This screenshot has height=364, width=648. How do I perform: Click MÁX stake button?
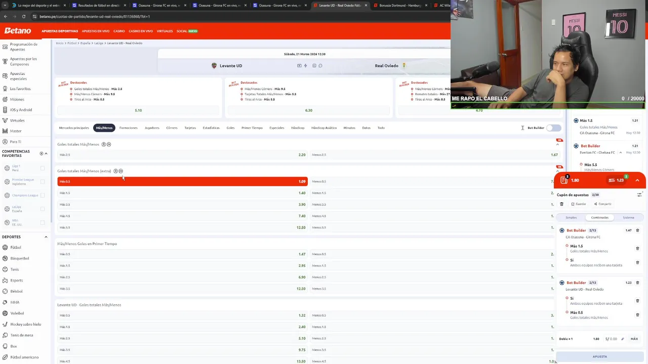coord(634,339)
